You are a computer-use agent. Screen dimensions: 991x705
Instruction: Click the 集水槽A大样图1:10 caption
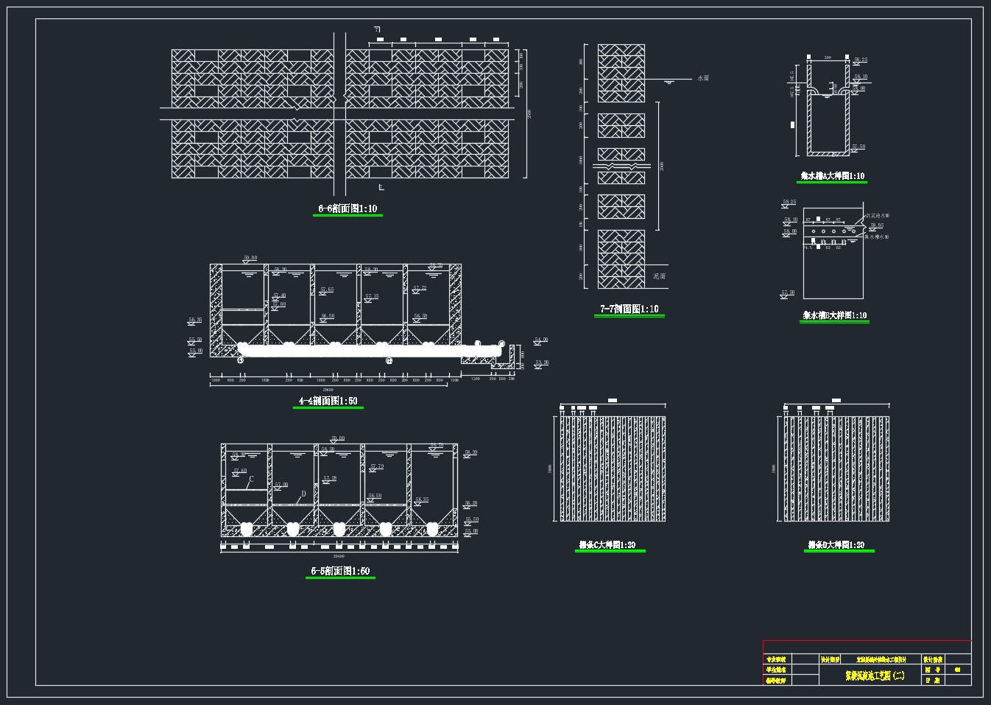(833, 177)
